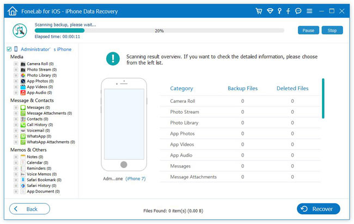Check the Contacts checkbox
This screenshot has width=354, height=224.
16,119
